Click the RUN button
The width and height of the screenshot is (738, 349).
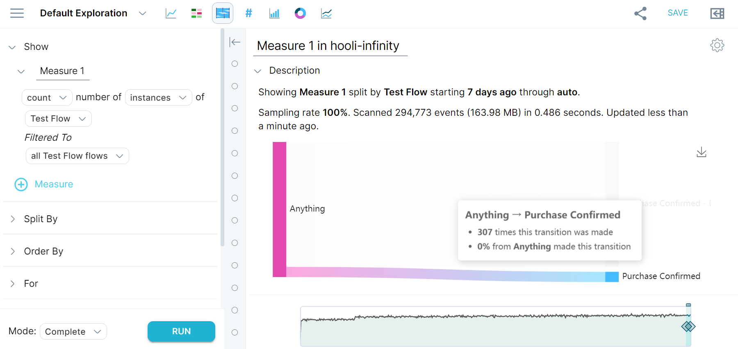click(x=181, y=331)
